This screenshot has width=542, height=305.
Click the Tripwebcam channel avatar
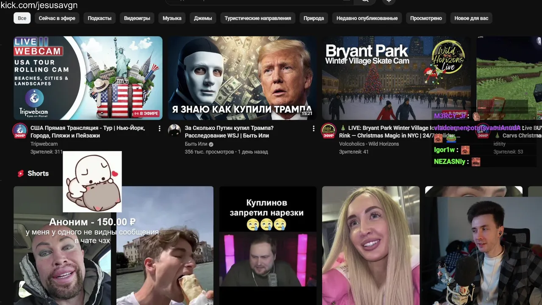(x=20, y=130)
